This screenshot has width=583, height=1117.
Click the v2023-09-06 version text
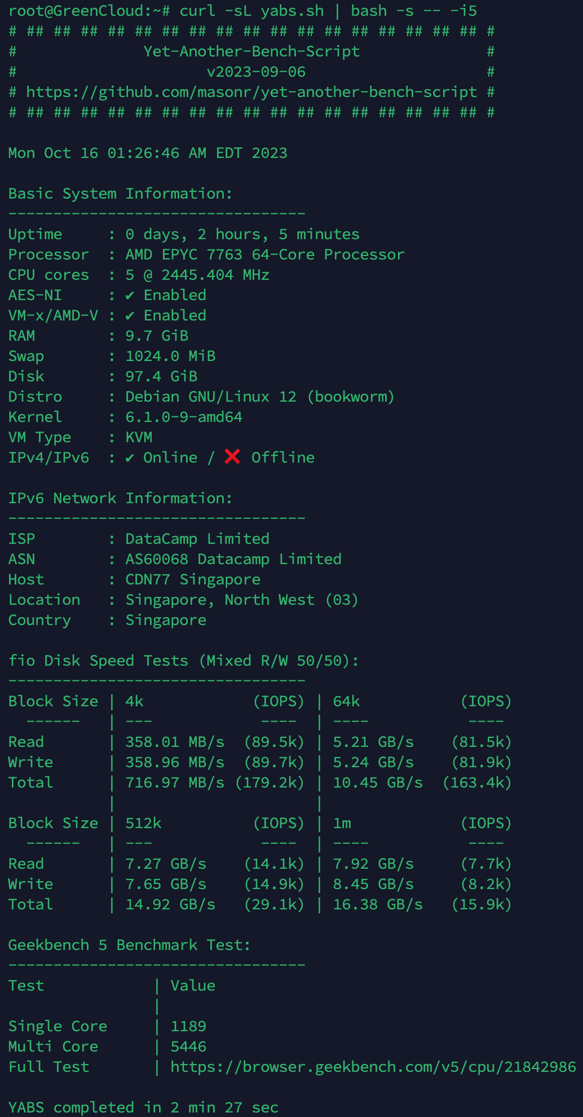[x=256, y=72]
